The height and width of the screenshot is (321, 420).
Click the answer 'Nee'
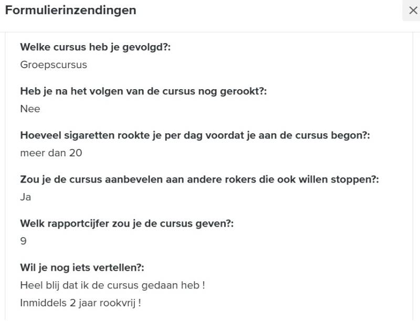tap(30, 109)
